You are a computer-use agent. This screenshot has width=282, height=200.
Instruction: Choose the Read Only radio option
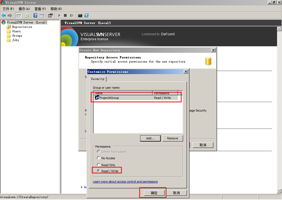(x=106, y=165)
